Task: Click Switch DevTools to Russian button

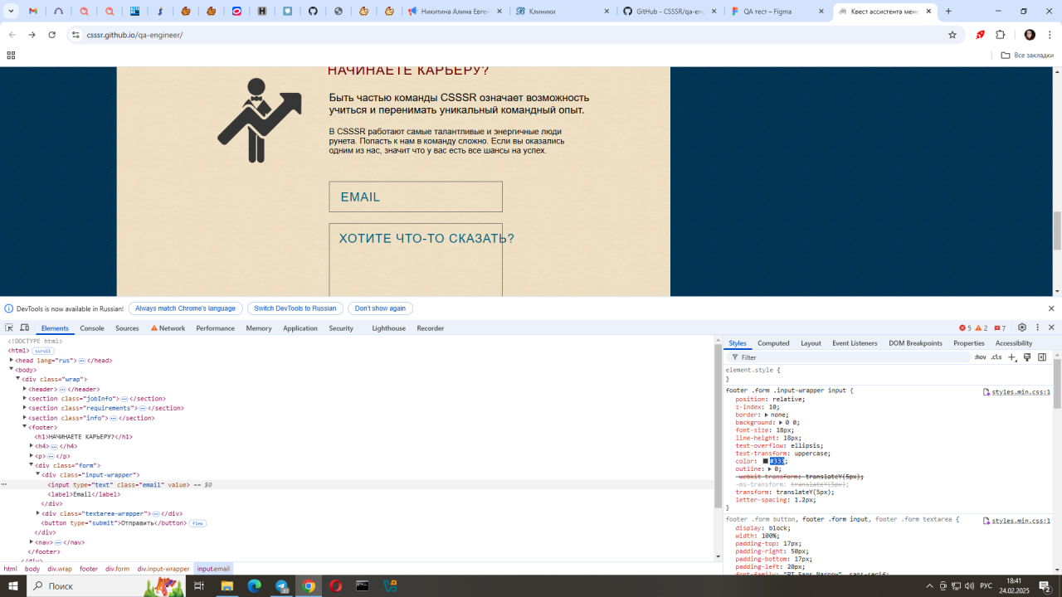Action: coord(295,308)
